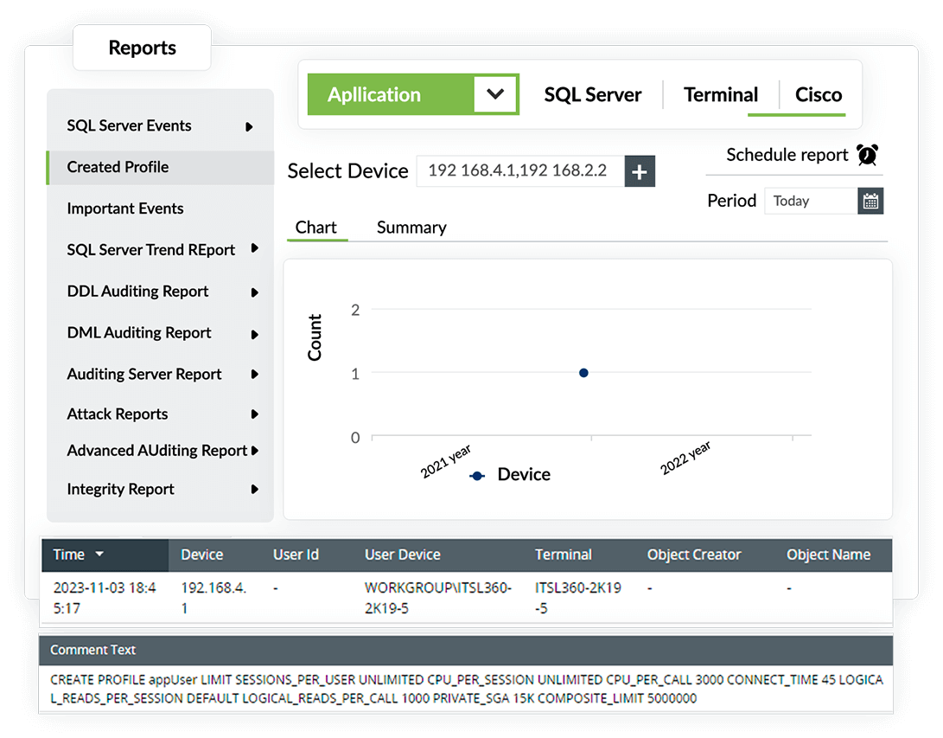Click the Select Device input field
This screenshot has width=943, height=738.
point(519,171)
